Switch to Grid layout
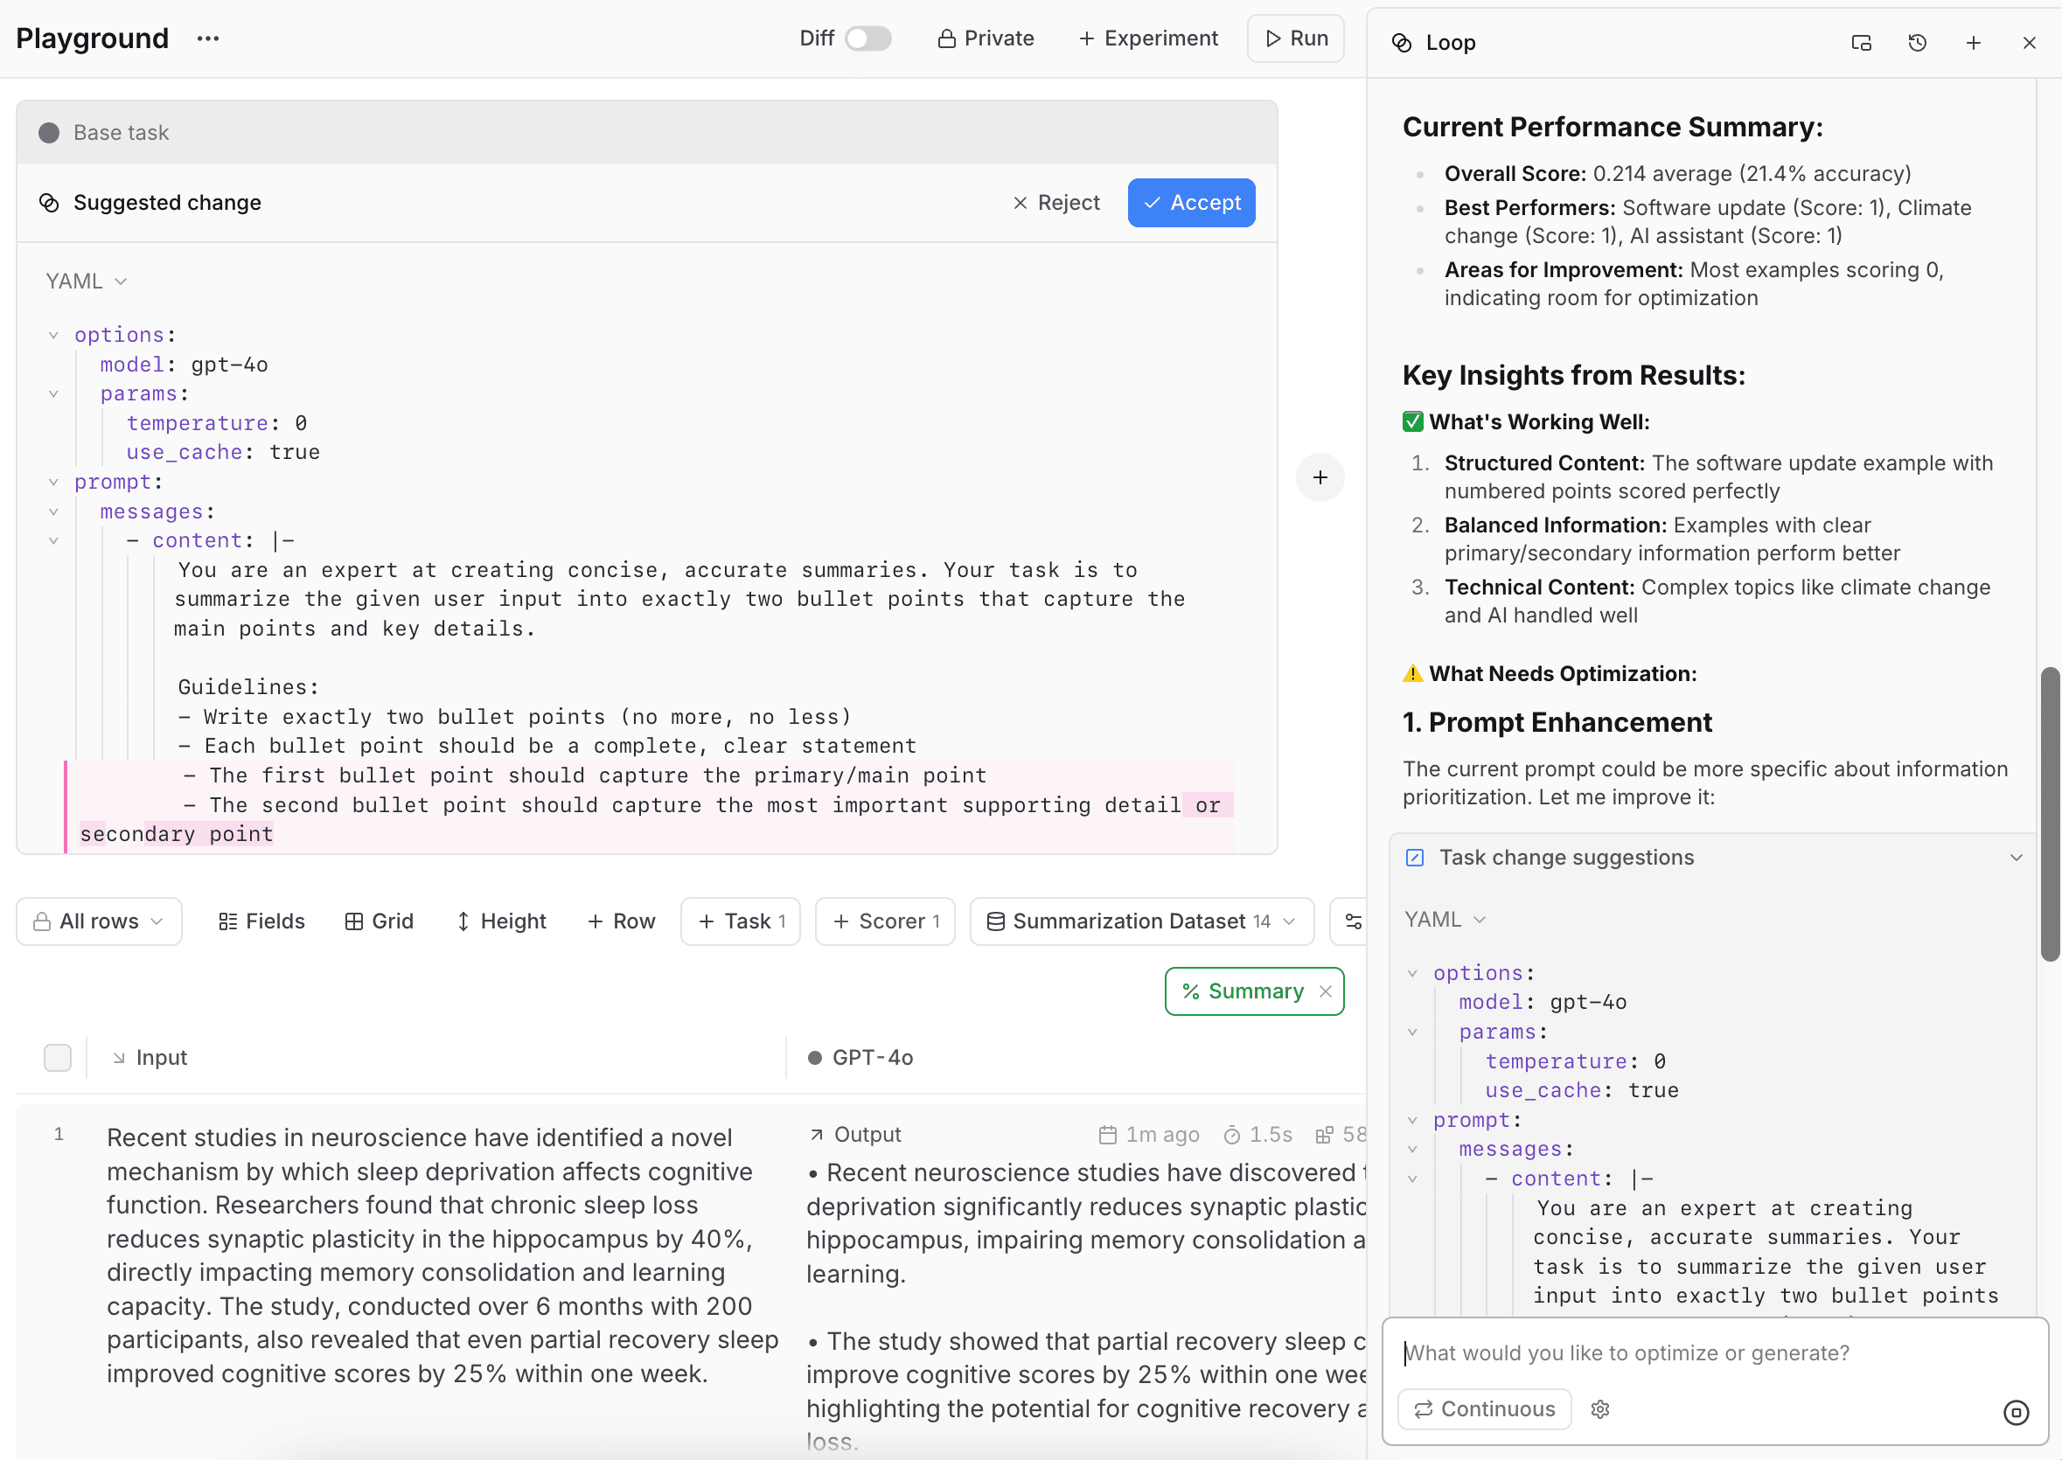2062x1460 pixels. (379, 921)
